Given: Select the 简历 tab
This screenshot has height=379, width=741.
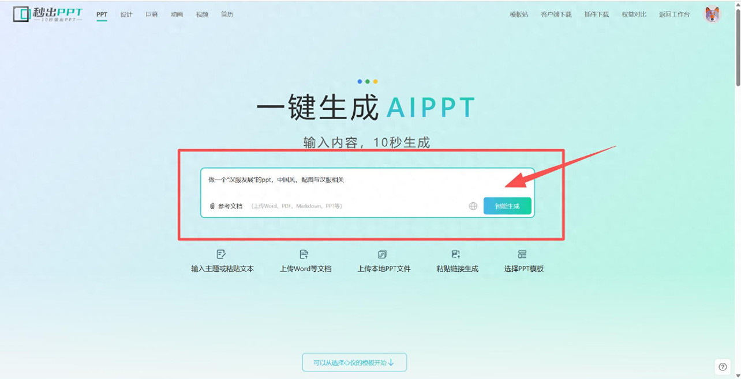Looking at the screenshot, I should (226, 14).
